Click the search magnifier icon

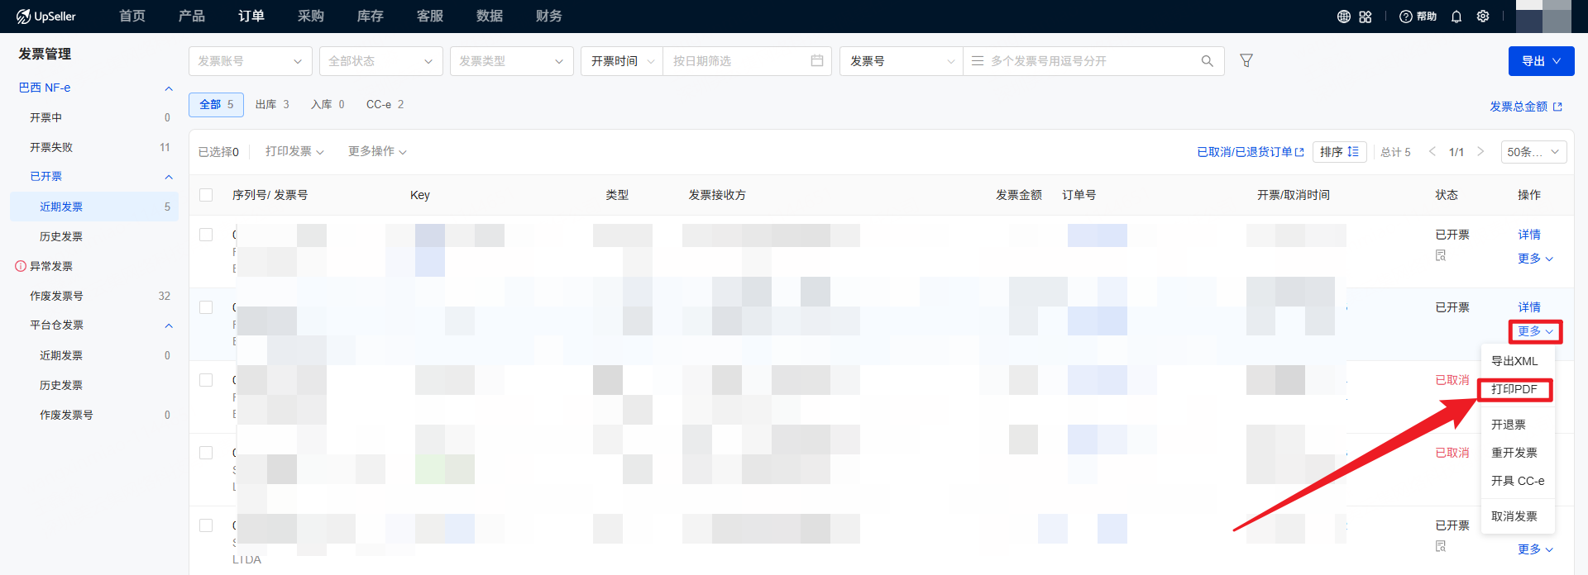[1207, 61]
